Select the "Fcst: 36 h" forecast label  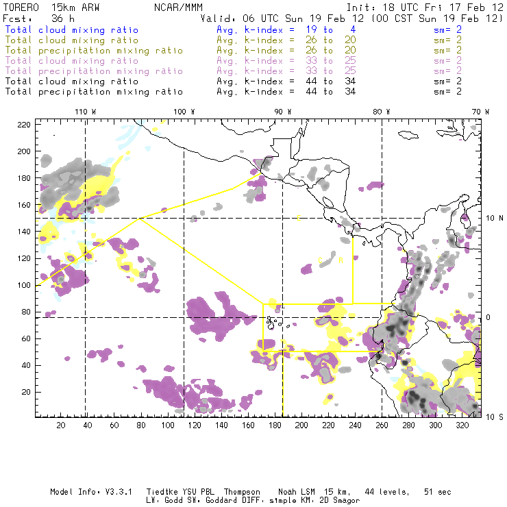coord(38,18)
